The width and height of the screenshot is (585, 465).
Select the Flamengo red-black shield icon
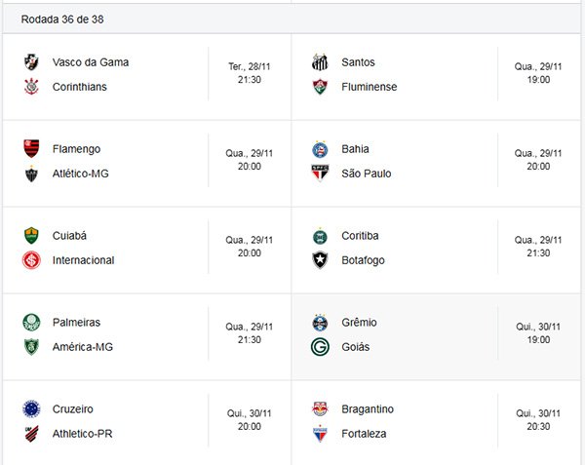31,149
